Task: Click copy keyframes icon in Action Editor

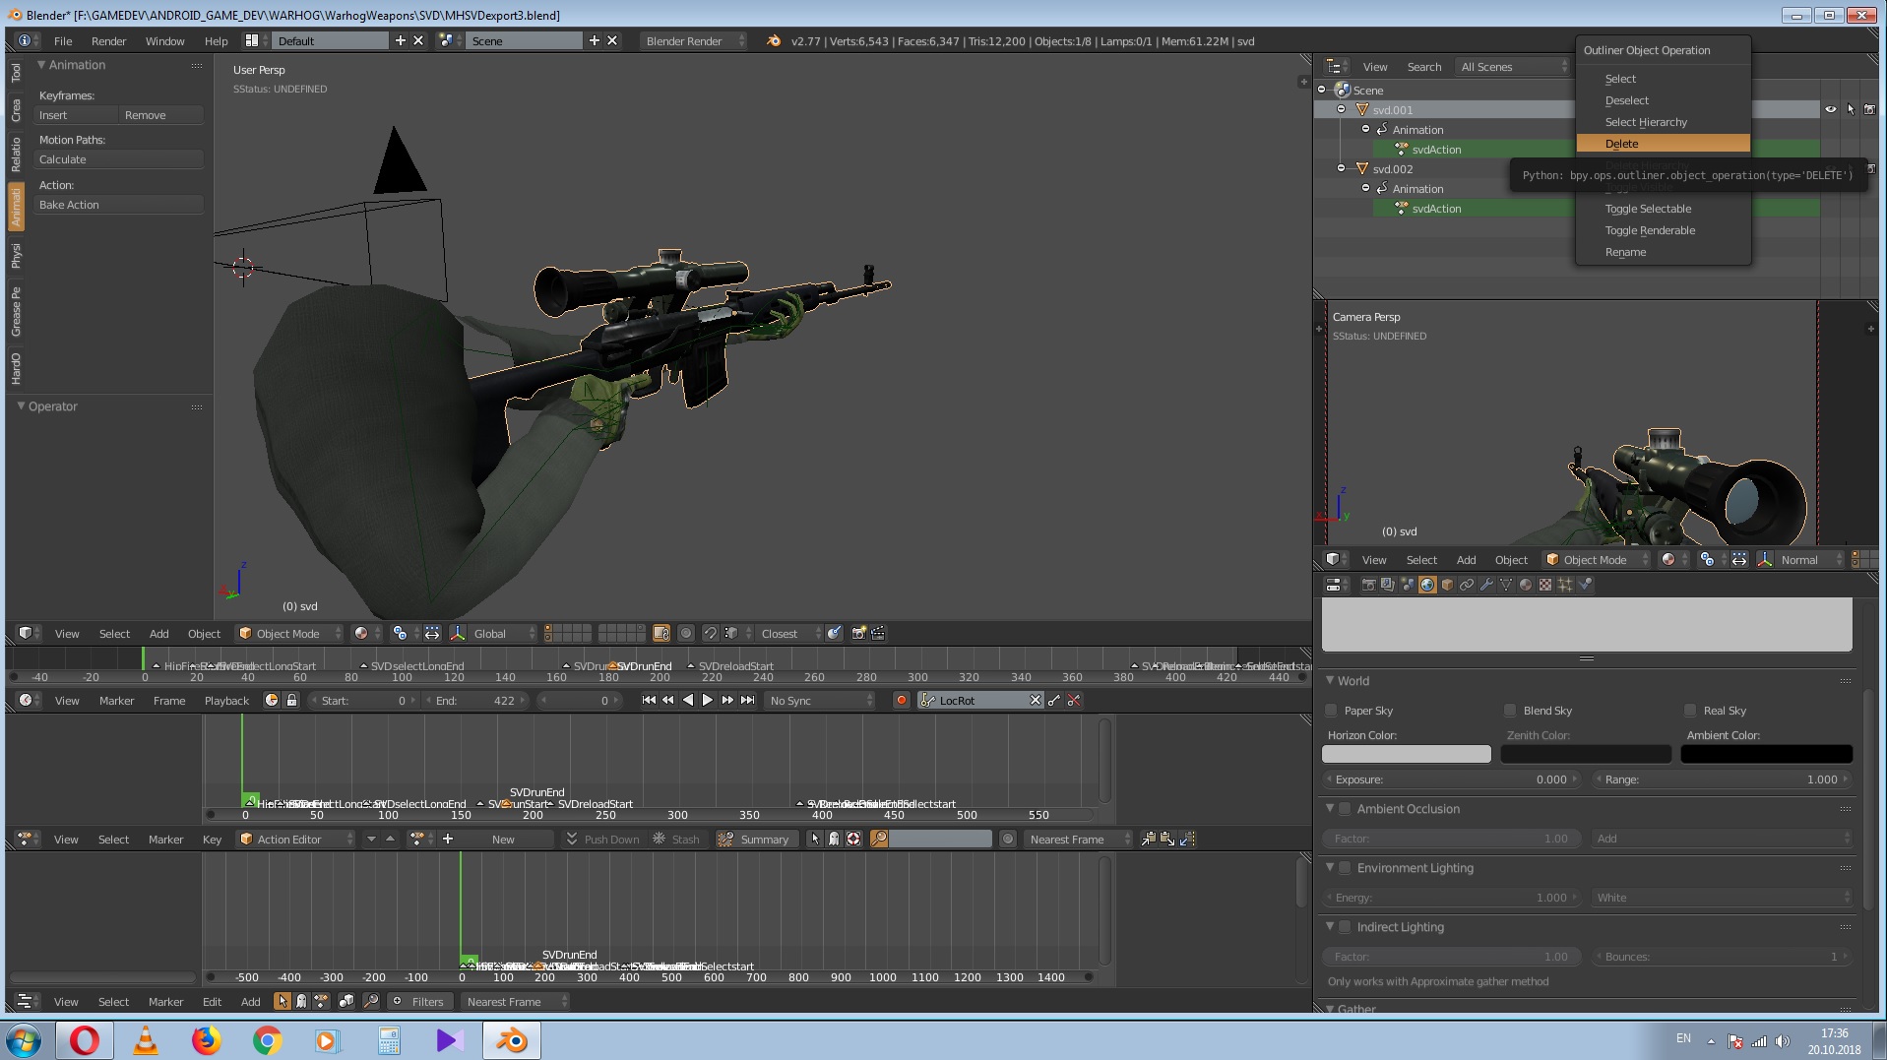Action: [x=1148, y=840]
